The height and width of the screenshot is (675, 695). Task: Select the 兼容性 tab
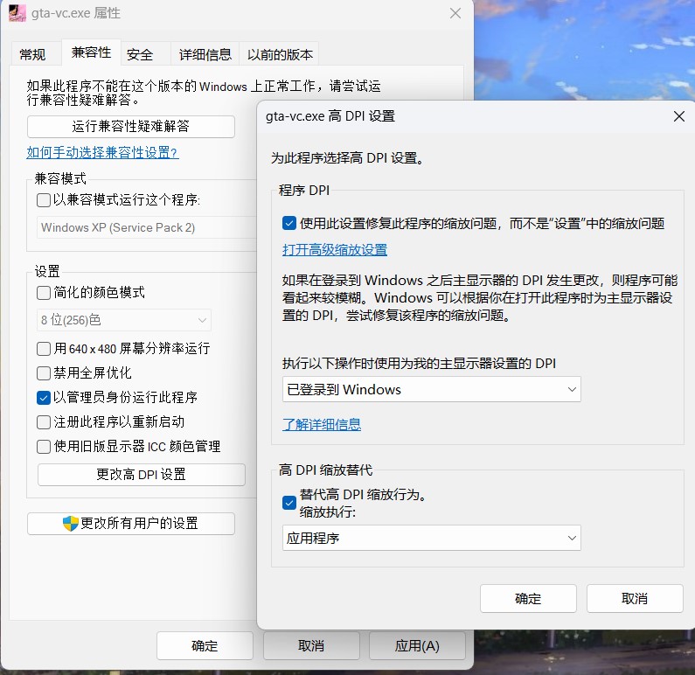(91, 52)
